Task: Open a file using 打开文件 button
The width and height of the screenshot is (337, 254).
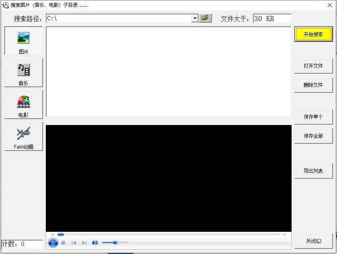Action: (x=313, y=66)
